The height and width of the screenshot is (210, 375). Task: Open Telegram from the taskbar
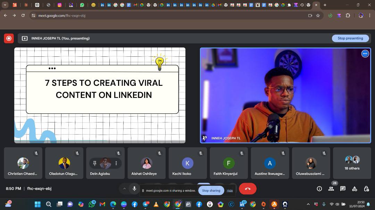pos(145,204)
